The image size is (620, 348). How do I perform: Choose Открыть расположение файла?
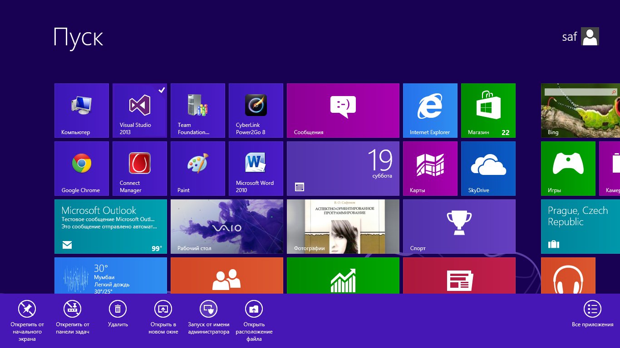(x=254, y=321)
